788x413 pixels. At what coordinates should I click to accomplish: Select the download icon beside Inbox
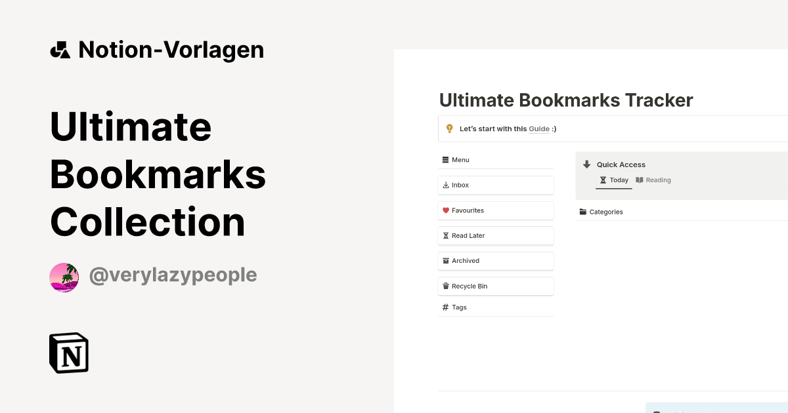[446, 185]
